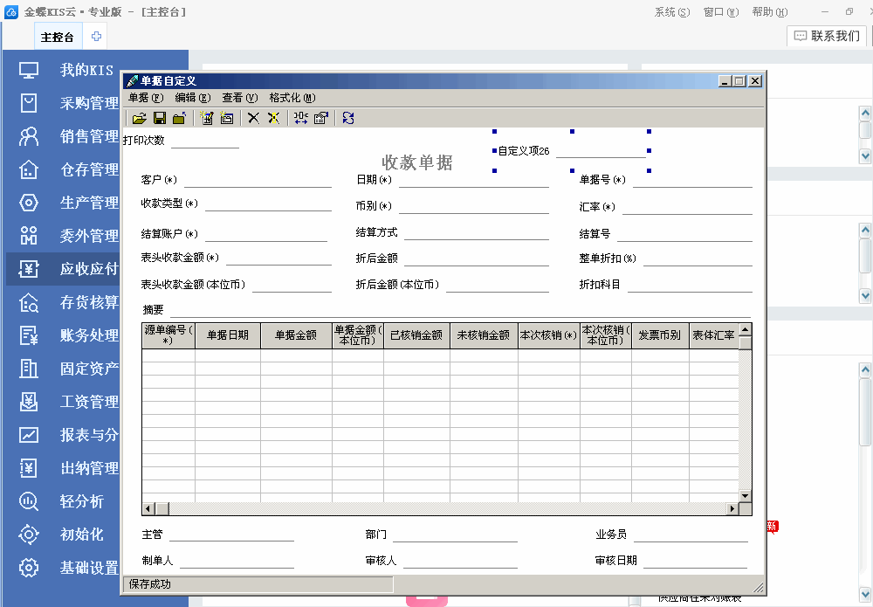This screenshot has width=873, height=607.
Task: Select 自定义项26 field label
Action: click(x=523, y=151)
